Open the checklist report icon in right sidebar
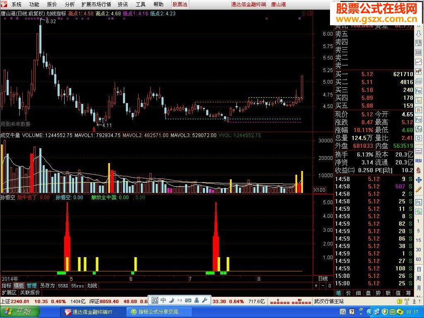Viewport: 424px width, 318px height. pyautogui.click(x=418, y=43)
